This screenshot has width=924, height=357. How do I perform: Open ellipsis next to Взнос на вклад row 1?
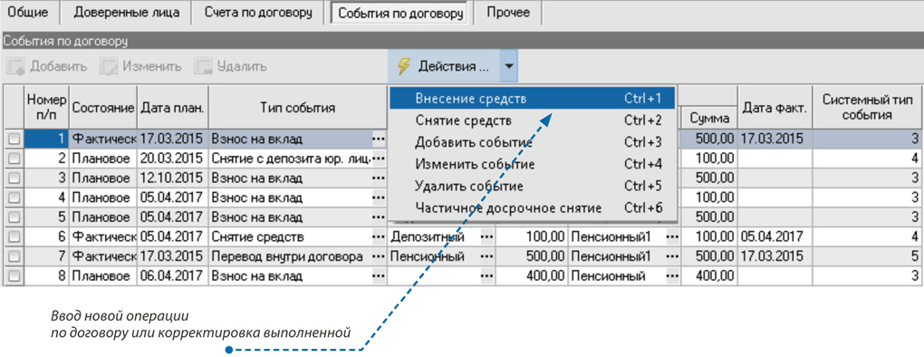coord(379,140)
